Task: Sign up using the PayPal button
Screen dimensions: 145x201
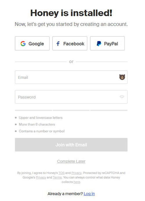Action: click(x=107, y=43)
